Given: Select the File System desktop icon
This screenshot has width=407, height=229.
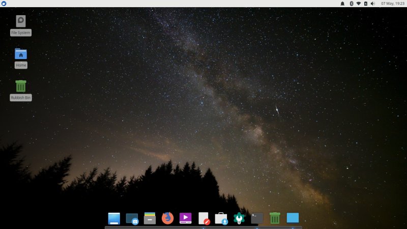Looking at the screenshot, I should (x=21, y=21).
